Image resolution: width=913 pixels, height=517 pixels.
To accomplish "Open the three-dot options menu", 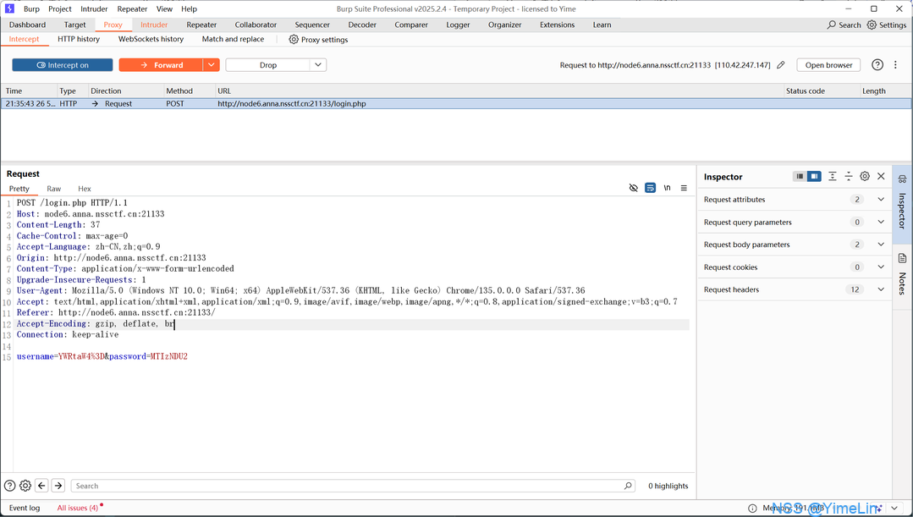I will coord(895,64).
